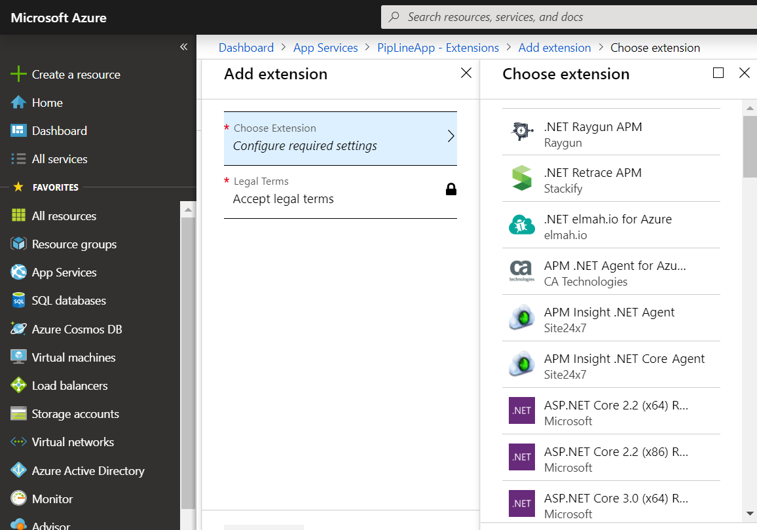Click the Create a resource plus icon
Screen dimensions: 757x530
(x=18, y=74)
